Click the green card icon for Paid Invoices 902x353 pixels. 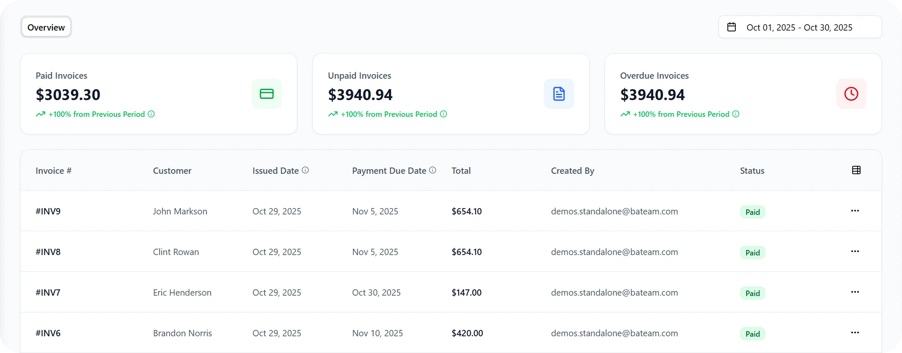(267, 94)
